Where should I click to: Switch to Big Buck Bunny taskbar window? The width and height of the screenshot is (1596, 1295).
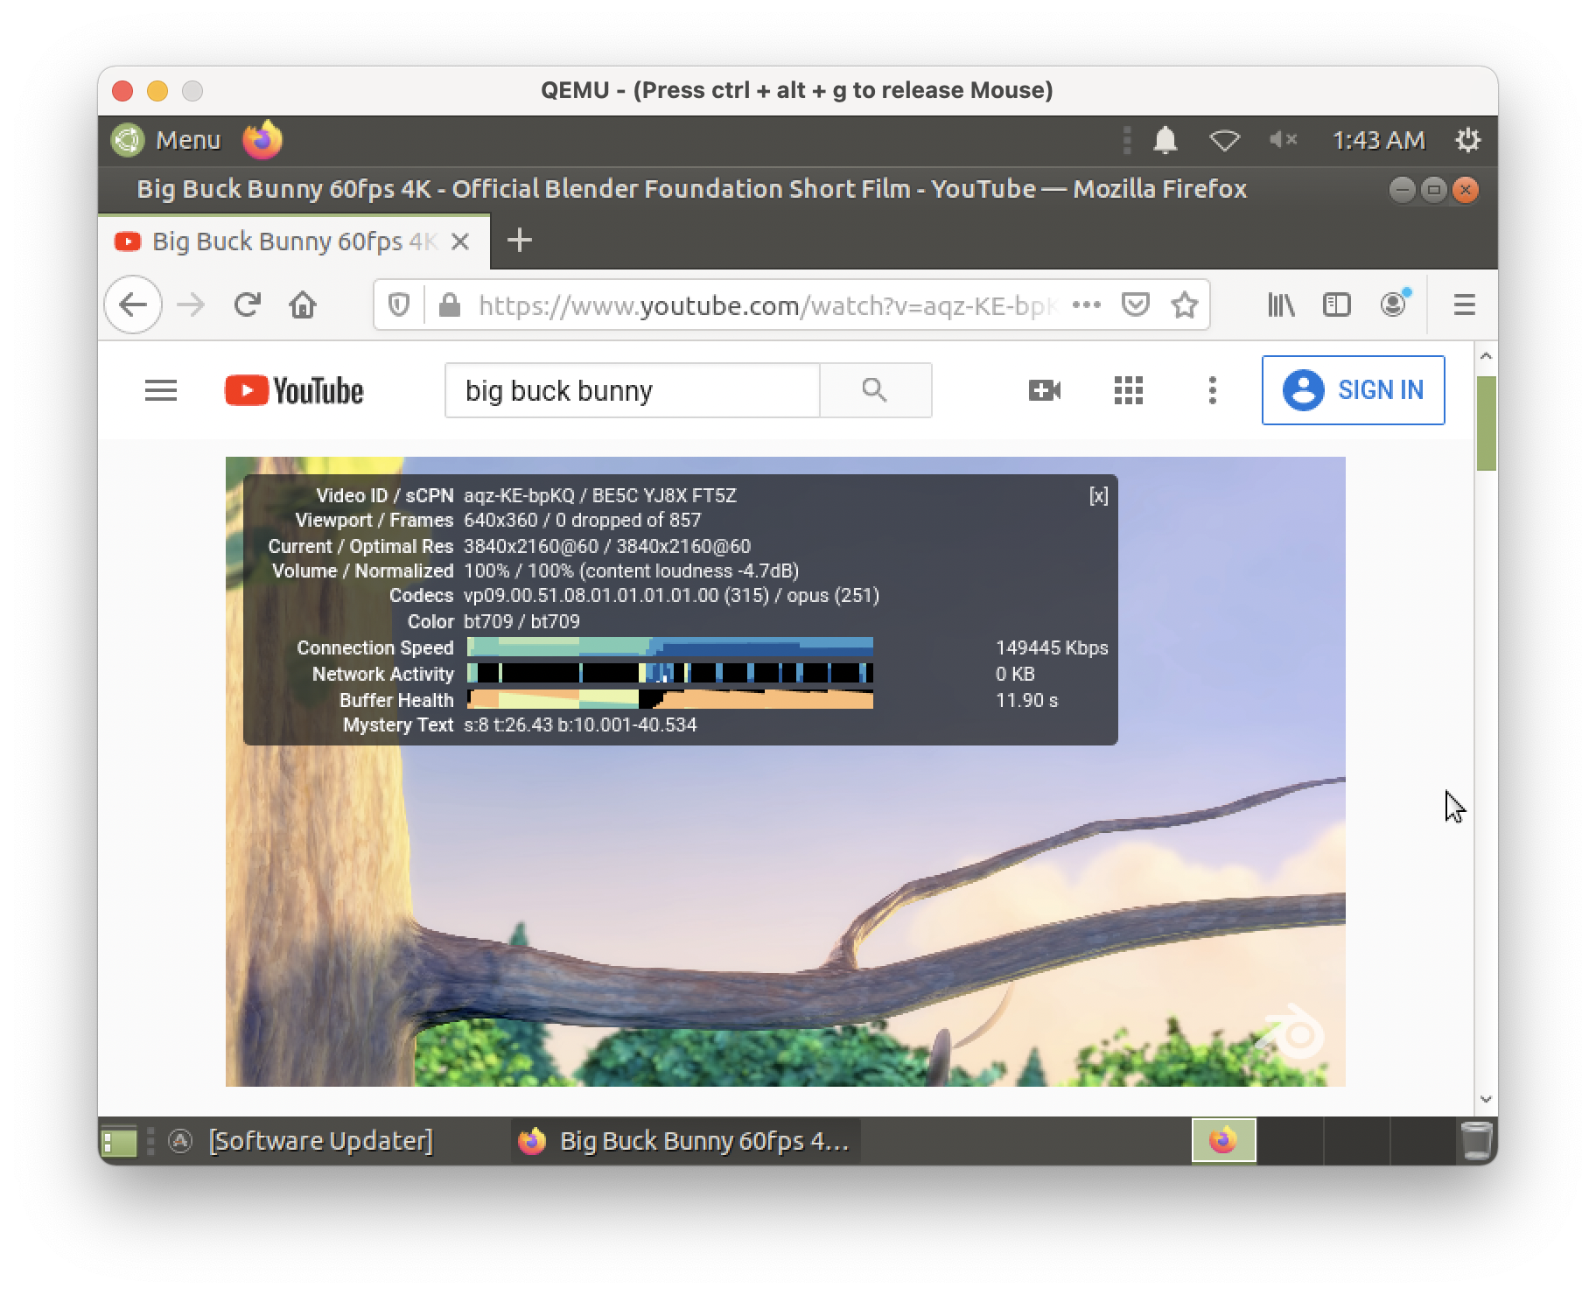coord(685,1141)
